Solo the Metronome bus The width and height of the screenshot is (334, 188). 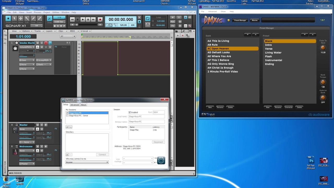[41, 146]
